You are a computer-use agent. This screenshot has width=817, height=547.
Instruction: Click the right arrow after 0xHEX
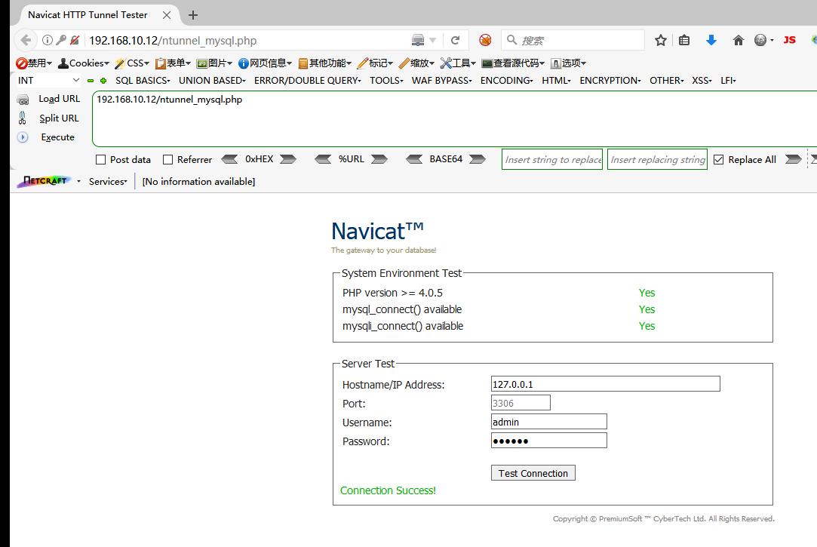tap(288, 159)
